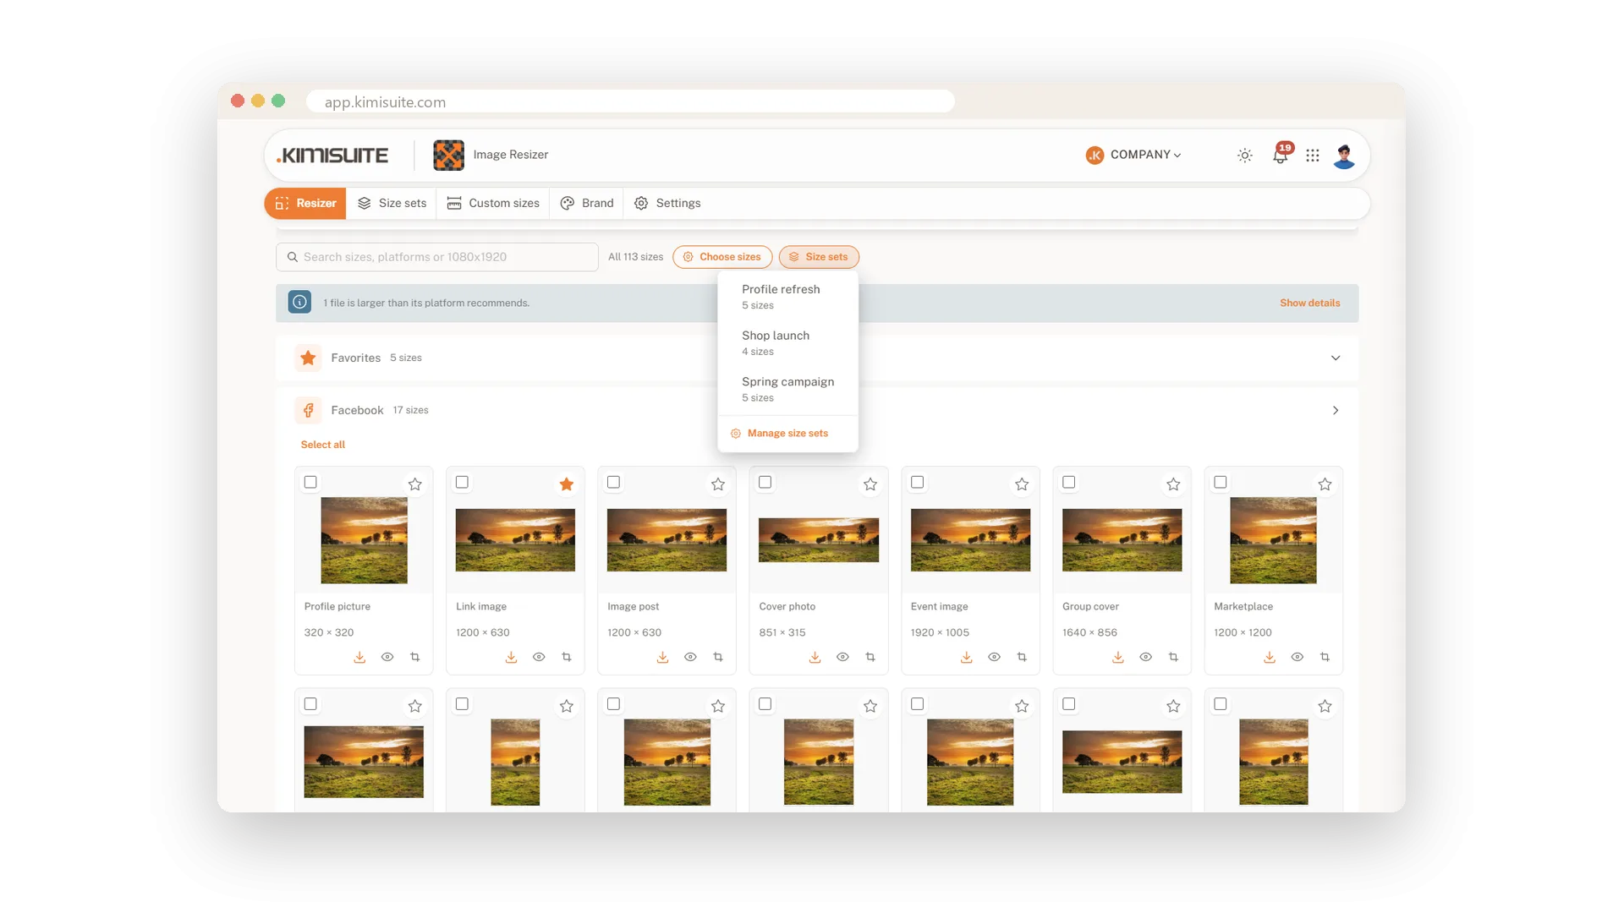
Task: Open the COMPANY dropdown
Action: point(1133,155)
